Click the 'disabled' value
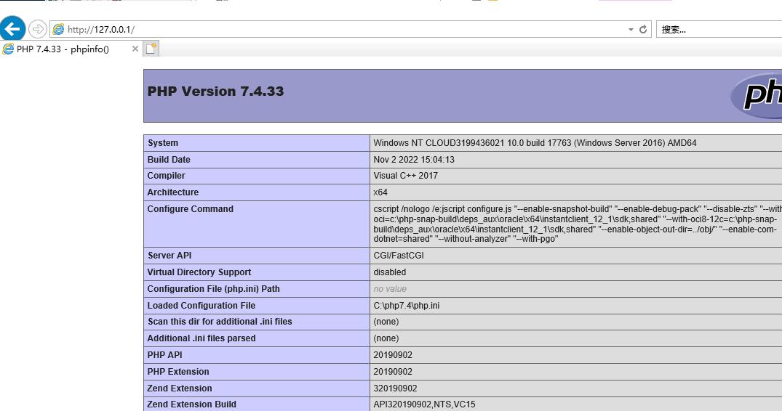 389,272
